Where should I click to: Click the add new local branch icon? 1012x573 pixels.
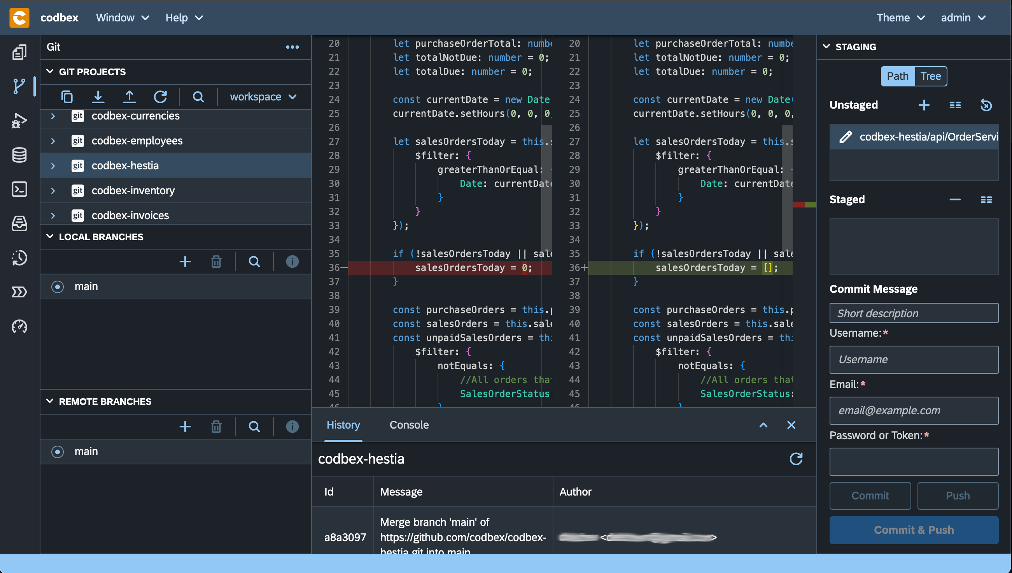[x=185, y=262]
